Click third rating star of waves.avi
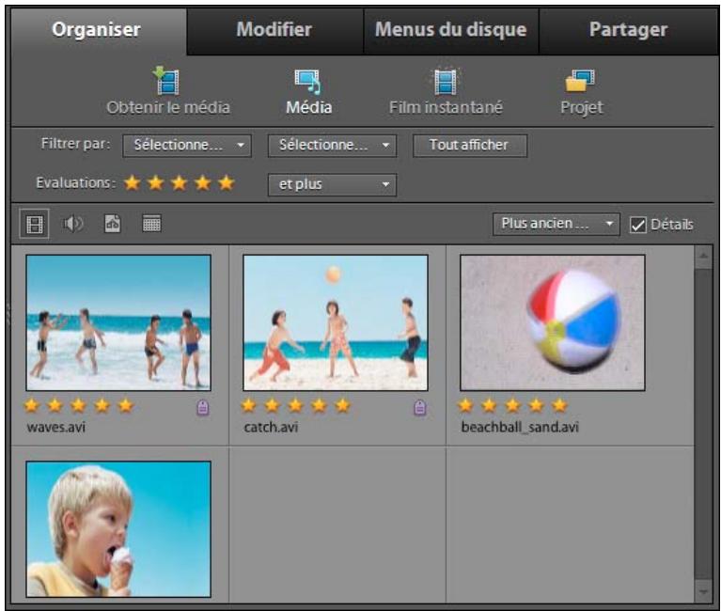Screen dimensions: 721x611 [79, 405]
